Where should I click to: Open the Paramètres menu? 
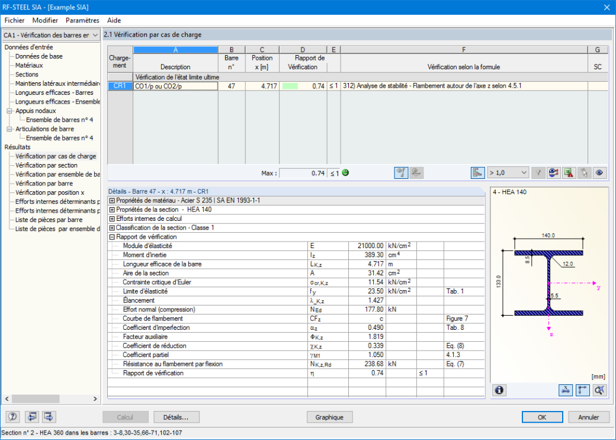[82, 20]
